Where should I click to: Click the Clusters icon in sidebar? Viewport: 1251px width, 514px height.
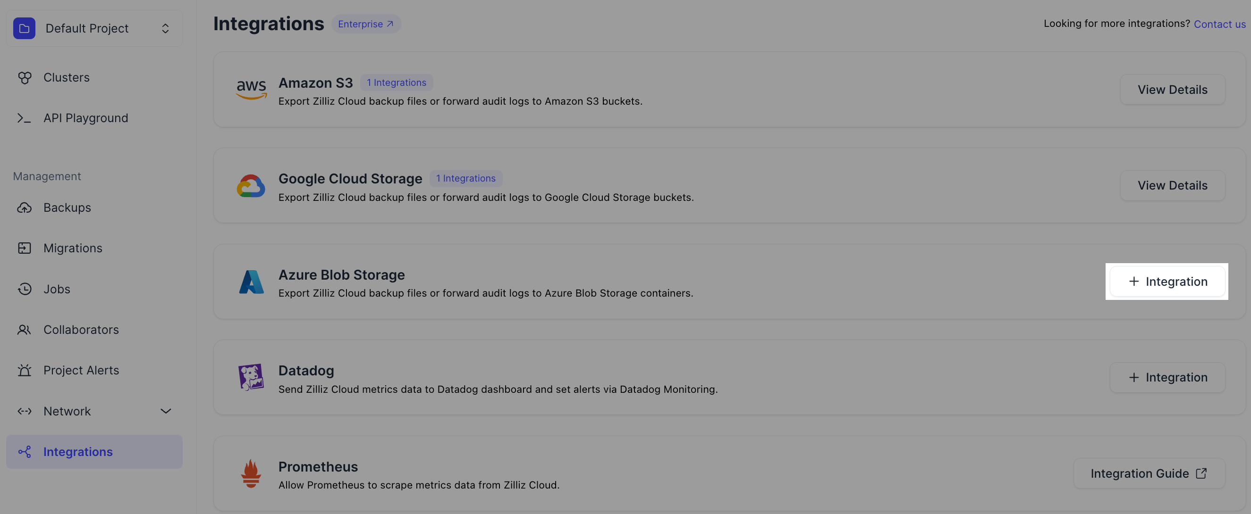point(24,78)
